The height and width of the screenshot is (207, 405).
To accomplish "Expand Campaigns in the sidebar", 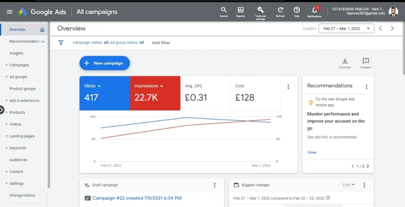I will (x=19, y=65).
